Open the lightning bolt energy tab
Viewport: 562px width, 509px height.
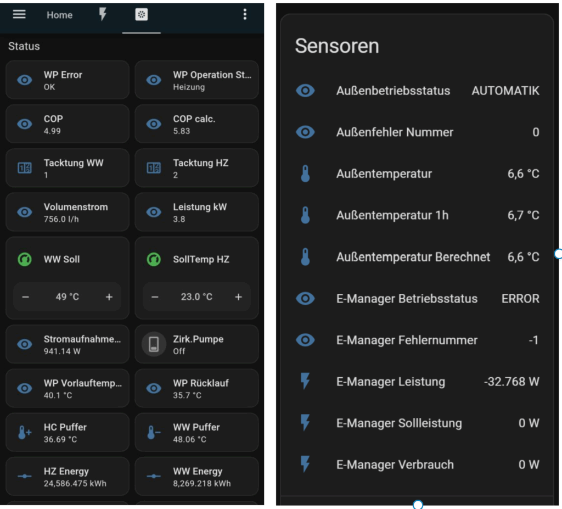click(103, 15)
